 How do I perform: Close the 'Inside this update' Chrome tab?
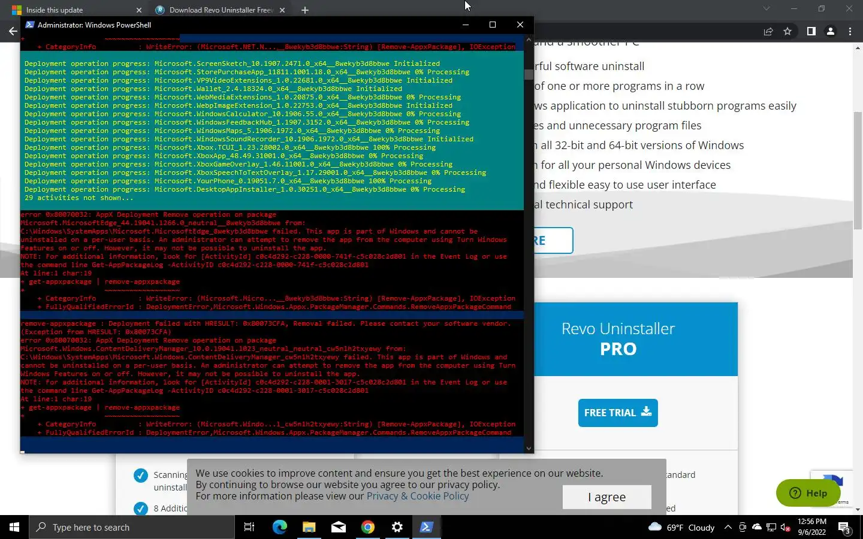pos(139,10)
